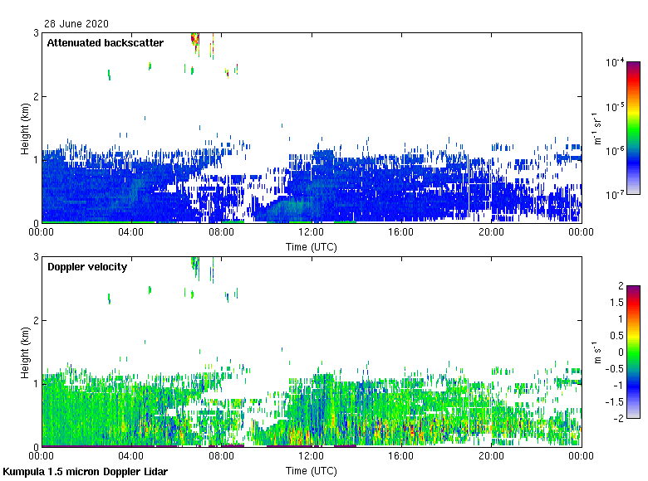The image size is (648, 481).
Task: Click the 10⁻⁴ label on the backscatter colorbar
Action: [616, 63]
